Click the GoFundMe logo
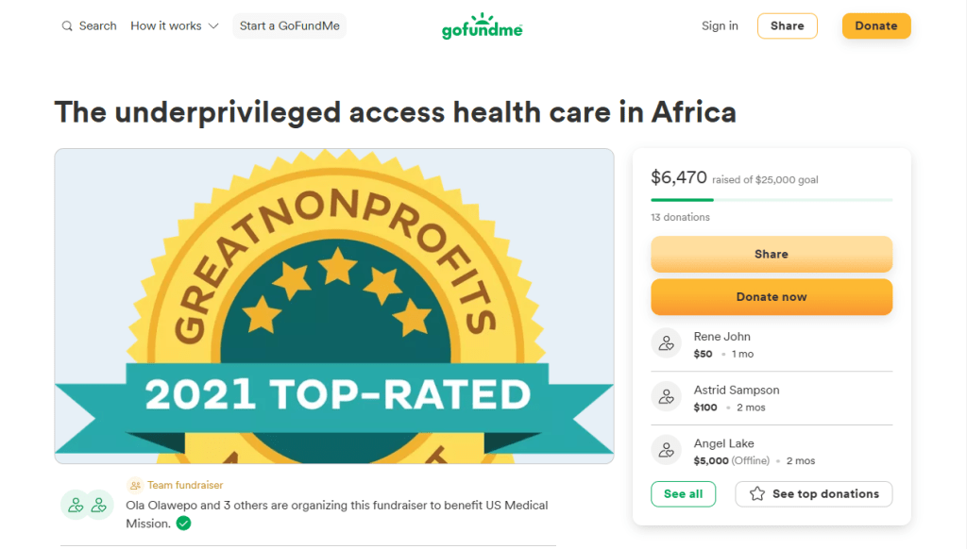Viewport: 967px width, 549px height. [482, 26]
